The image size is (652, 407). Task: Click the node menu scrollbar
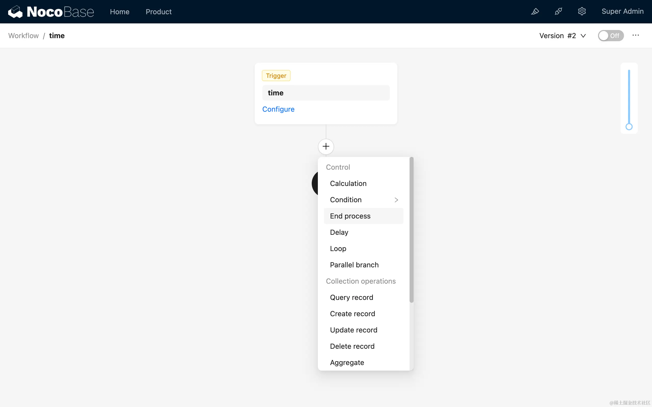(x=411, y=229)
